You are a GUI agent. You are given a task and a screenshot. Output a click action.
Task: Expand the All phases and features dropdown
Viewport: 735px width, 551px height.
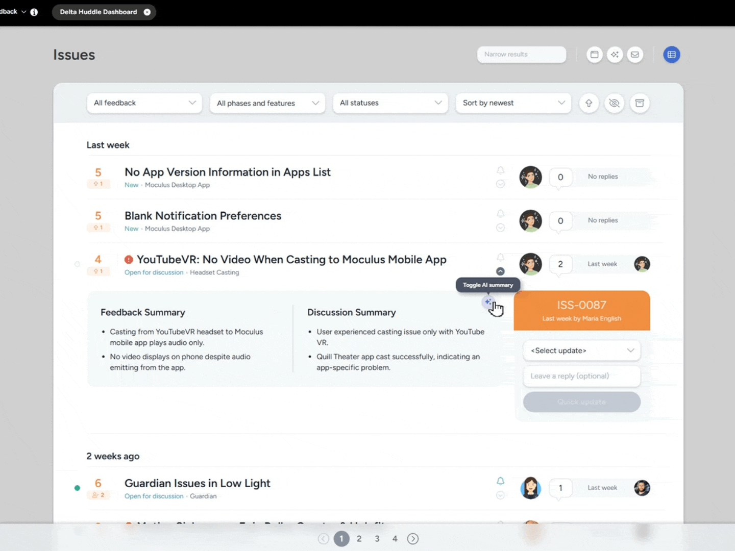click(267, 103)
